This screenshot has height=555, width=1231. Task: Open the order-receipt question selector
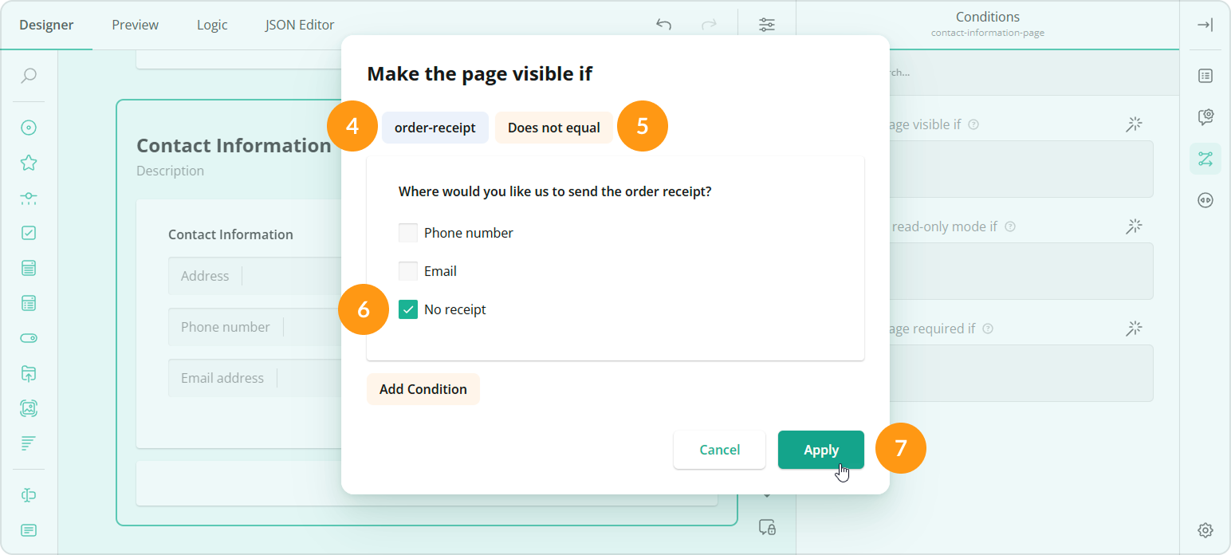click(x=435, y=126)
